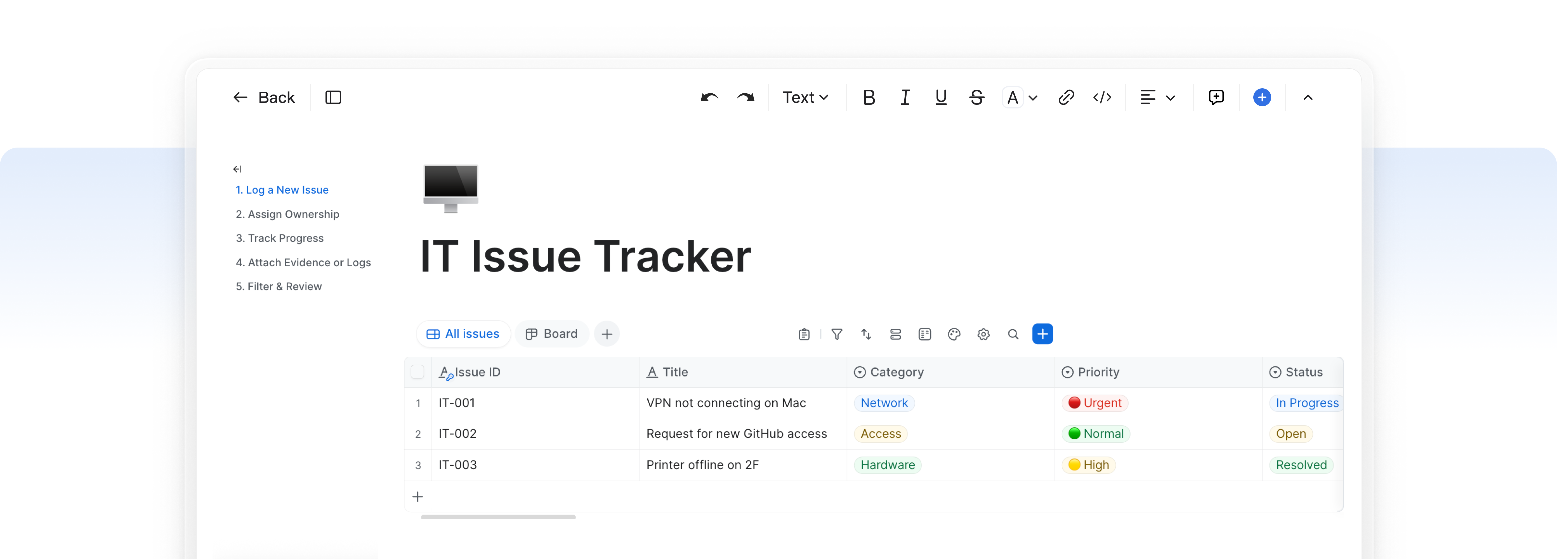Click the IT Issue Tracker title

pyautogui.click(x=585, y=256)
